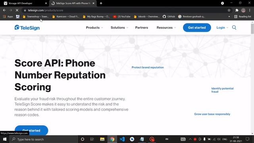Close the TeleSign Score API tab
This screenshot has width=254, height=143.
94,3
